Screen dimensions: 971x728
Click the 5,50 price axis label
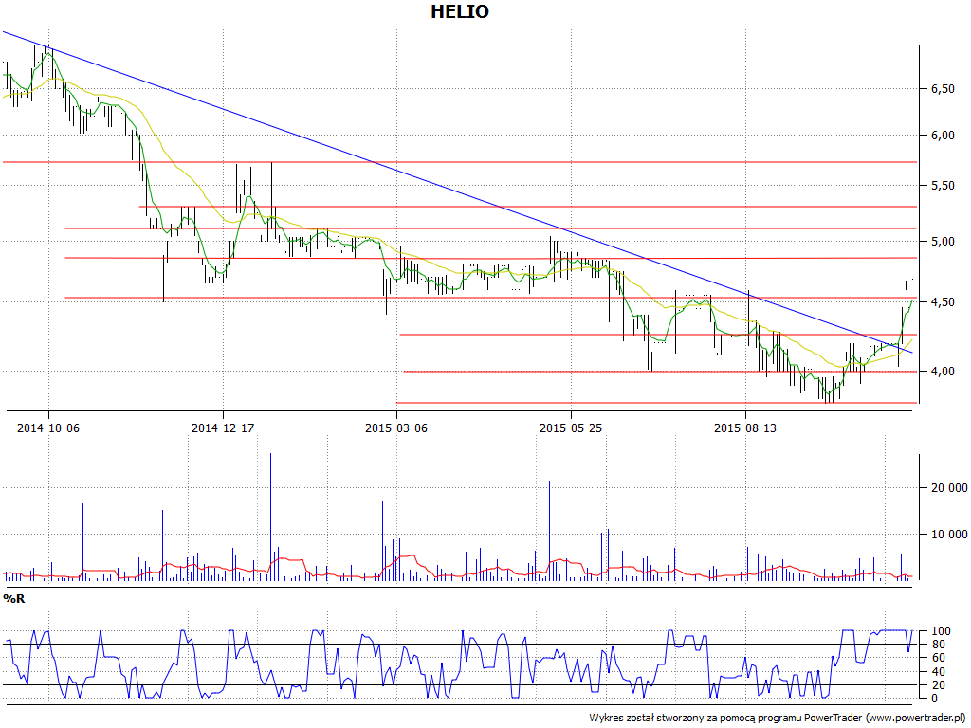[x=943, y=186]
